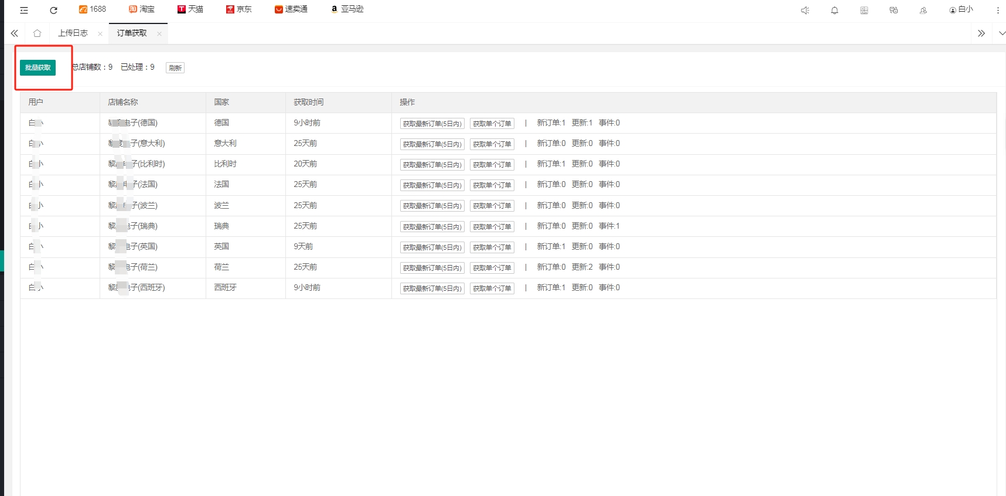The height and width of the screenshot is (496, 1006).
Task: Open the 白小 user account menu
Action: click(961, 9)
